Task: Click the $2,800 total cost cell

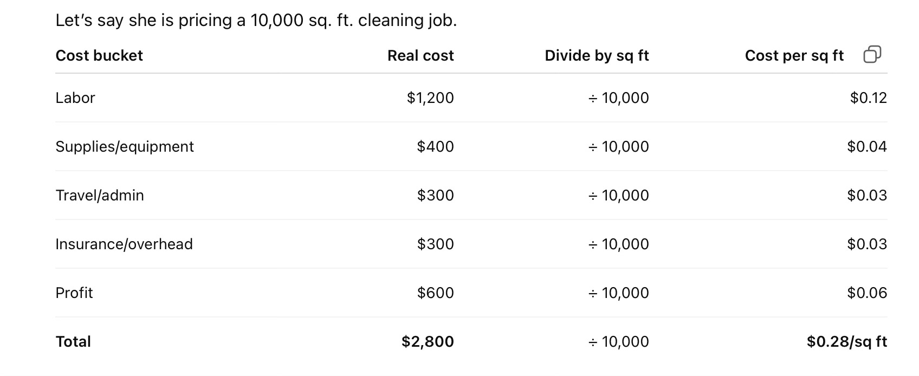Action: 428,341
